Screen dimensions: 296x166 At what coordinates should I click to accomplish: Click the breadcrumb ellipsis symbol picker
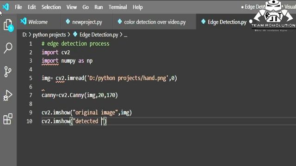[125, 36]
